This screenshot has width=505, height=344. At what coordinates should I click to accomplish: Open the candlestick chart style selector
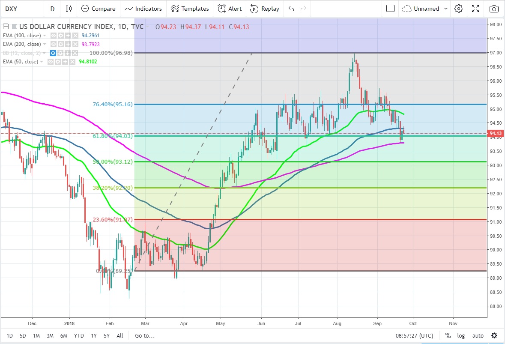pyautogui.click(x=69, y=9)
